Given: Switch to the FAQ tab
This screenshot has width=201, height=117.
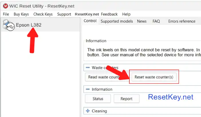Looking at the screenshot, I should tap(156, 21).
